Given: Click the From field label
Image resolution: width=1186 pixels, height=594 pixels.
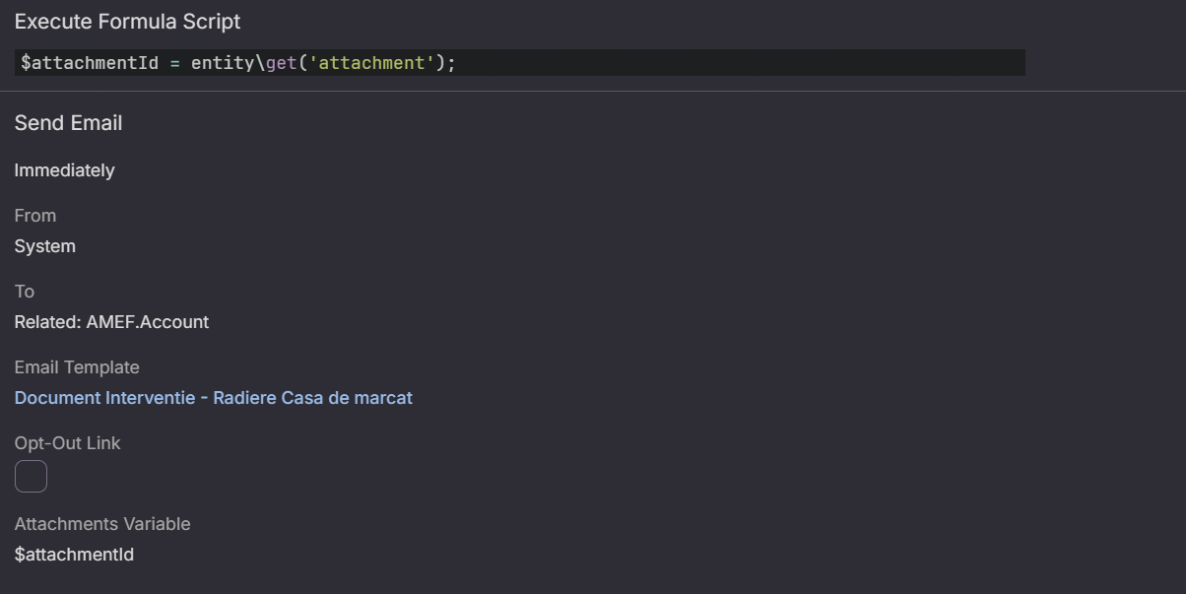Looking at the screenshot, I should click(x=34, y=216).
